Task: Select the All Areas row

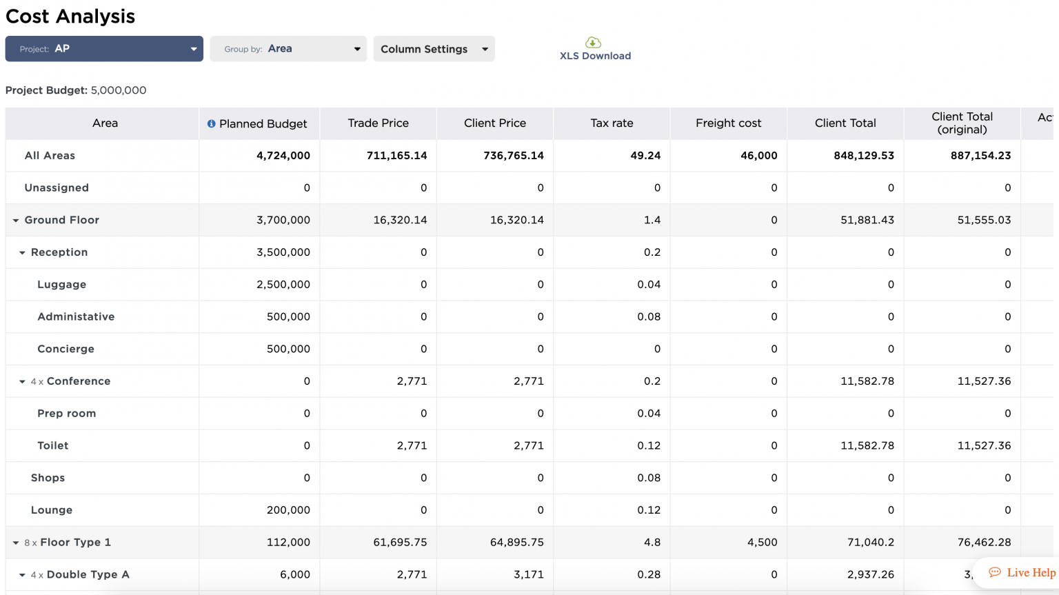Action: coord(50,155)
